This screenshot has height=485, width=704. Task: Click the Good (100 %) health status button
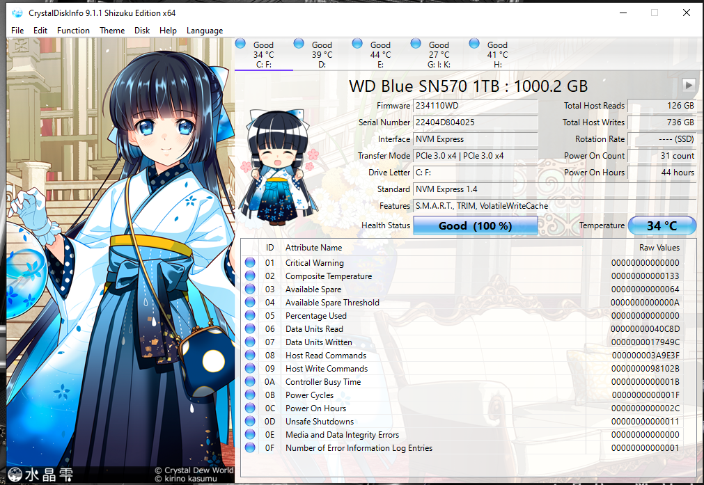click(x=475, y=225)
